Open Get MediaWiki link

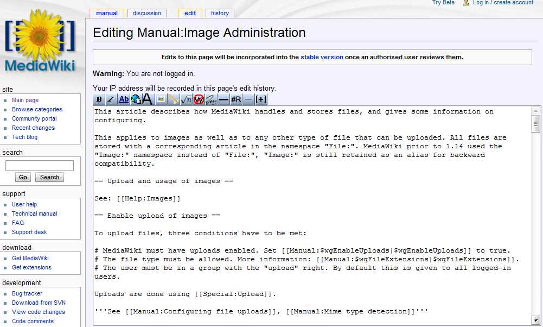pyautogui.click(x=30, y=258)
